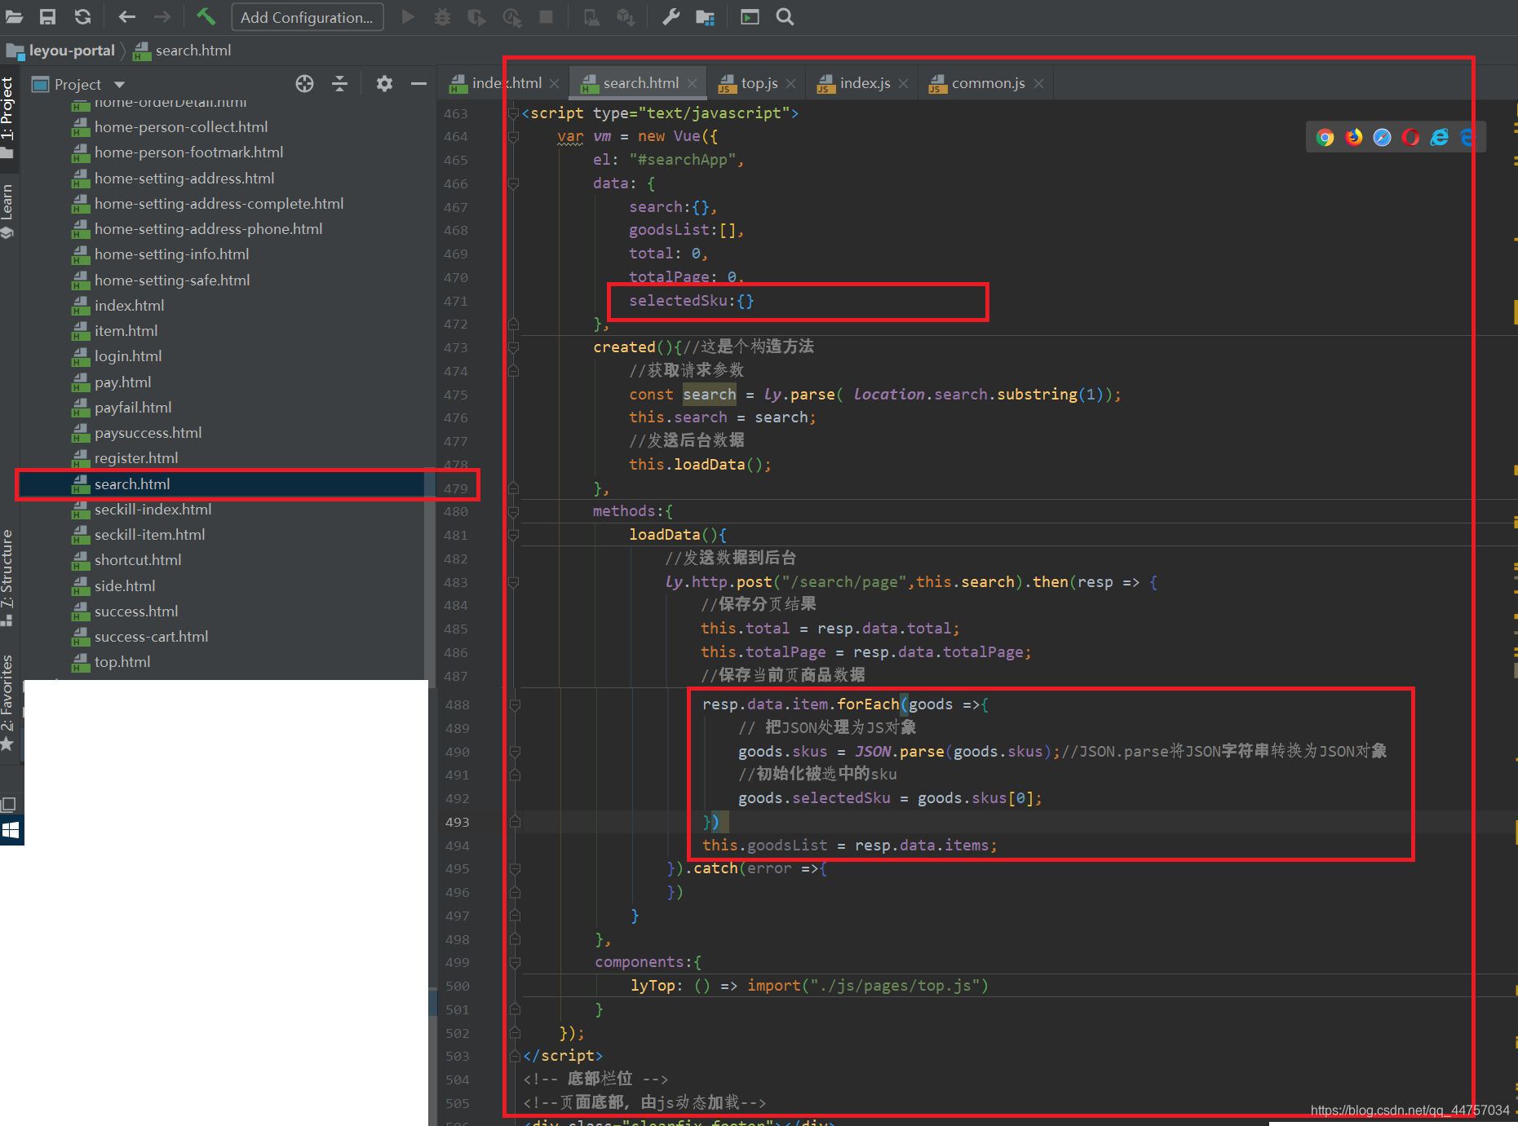1518x1126 pixels.
Task: Click the leyou-portal breadcrumb
Action: pos(61,51)
